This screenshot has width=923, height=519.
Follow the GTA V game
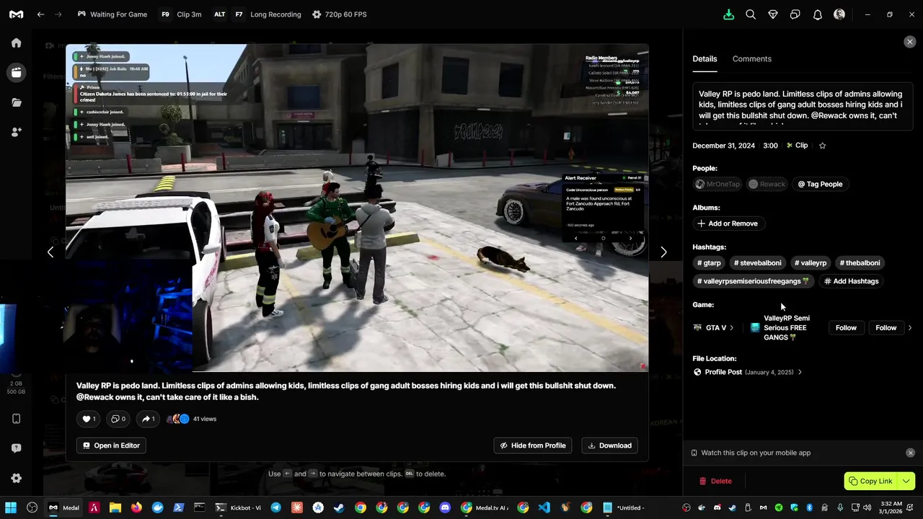click(846, 328)
